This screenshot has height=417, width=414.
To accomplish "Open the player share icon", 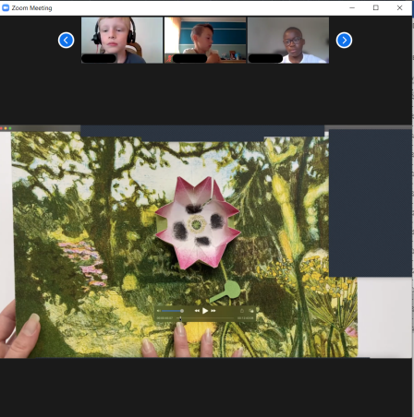I will (242, 311).
